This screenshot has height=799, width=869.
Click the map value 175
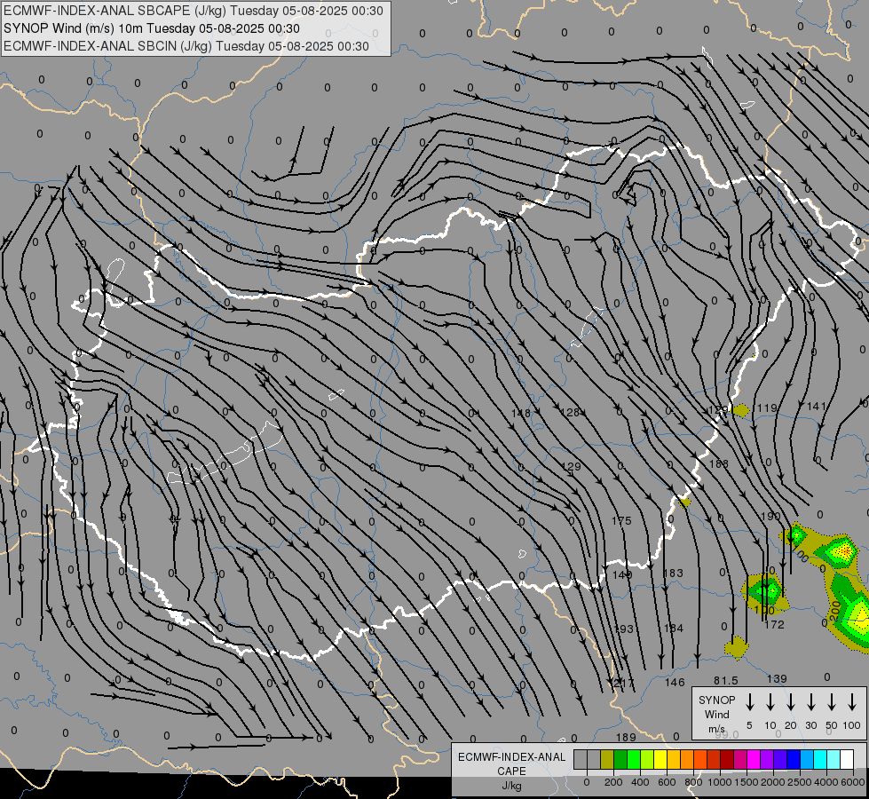(x=621, y=520)
